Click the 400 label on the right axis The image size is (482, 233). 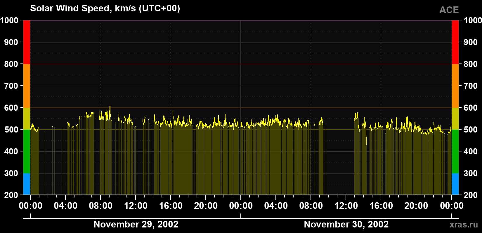pos(471,151)
